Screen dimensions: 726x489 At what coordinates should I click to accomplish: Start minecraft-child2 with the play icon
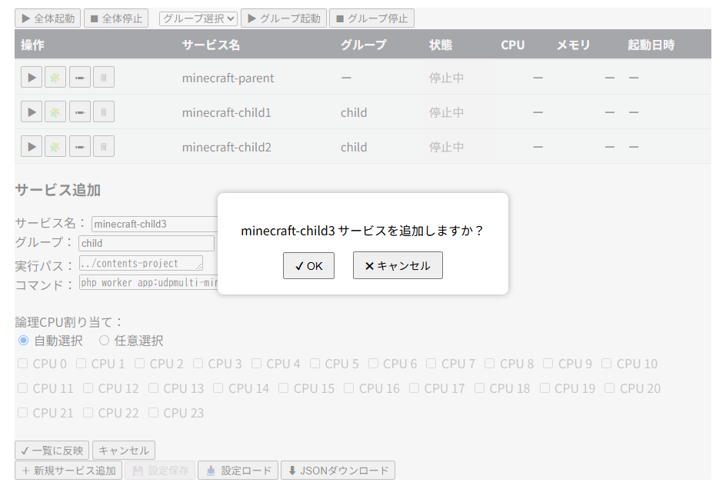tap(32, 146)
